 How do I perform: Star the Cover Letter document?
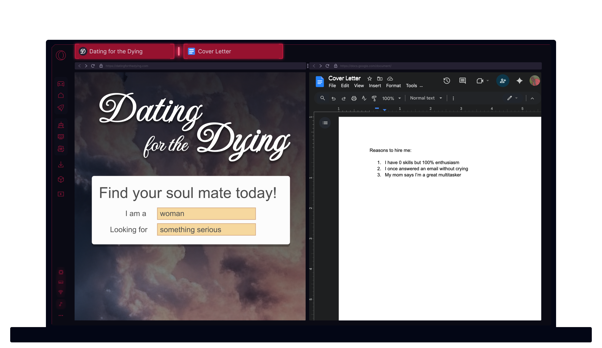coord(369,79)
